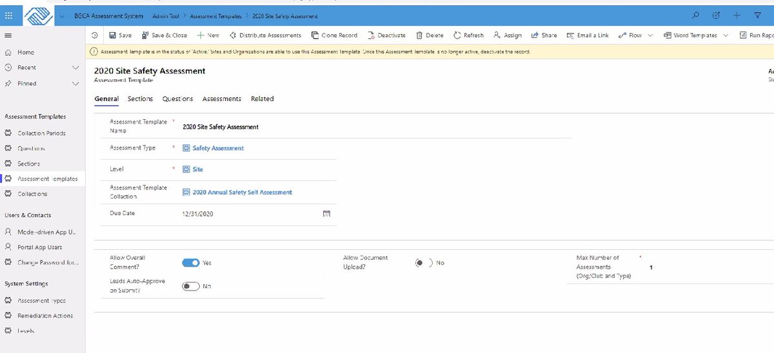Open the search magnifier in header
This screenshot has width=774, height=353.
click(695, 15)
